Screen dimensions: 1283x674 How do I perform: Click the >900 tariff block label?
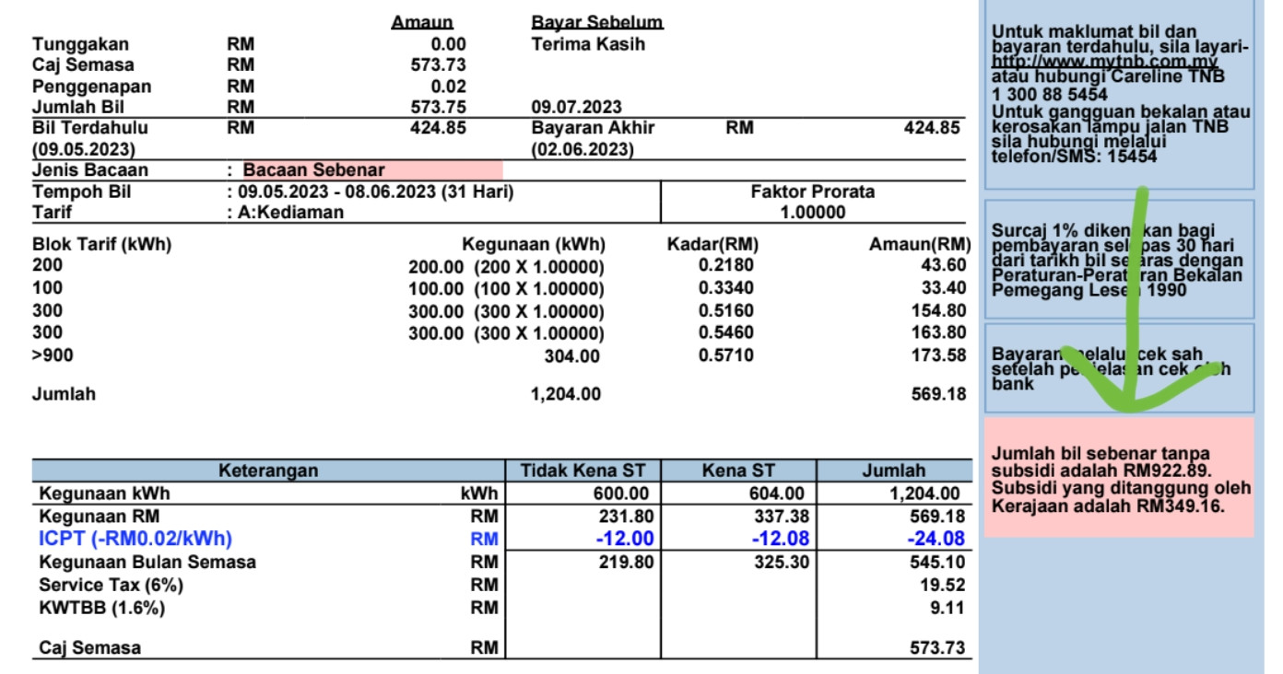[x=48, y=354]
